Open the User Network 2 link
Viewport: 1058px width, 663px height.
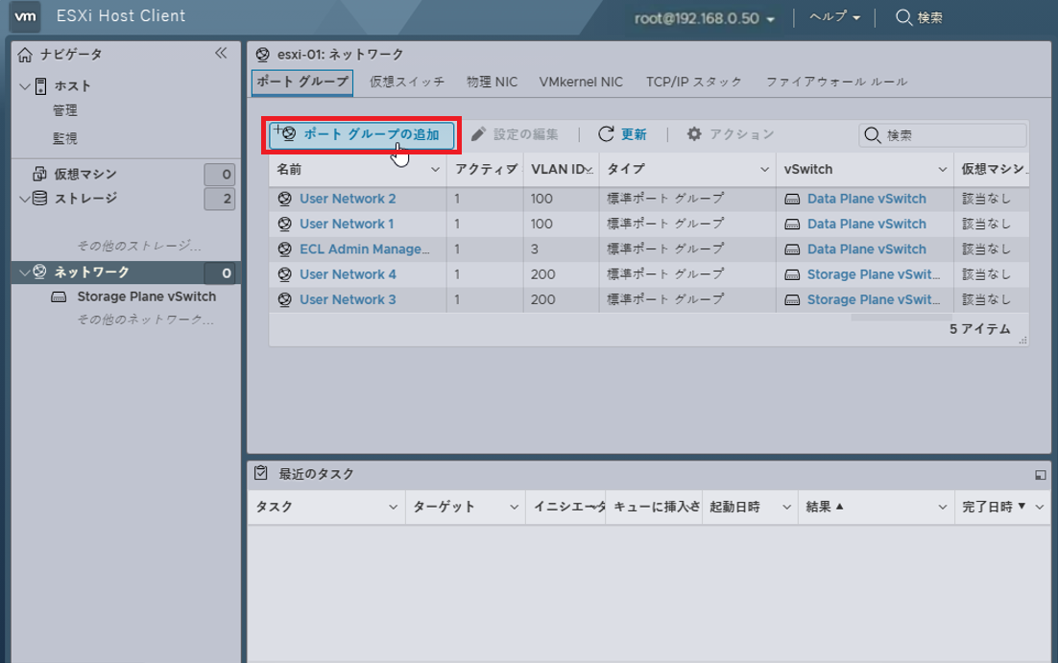tap(348, 199)
